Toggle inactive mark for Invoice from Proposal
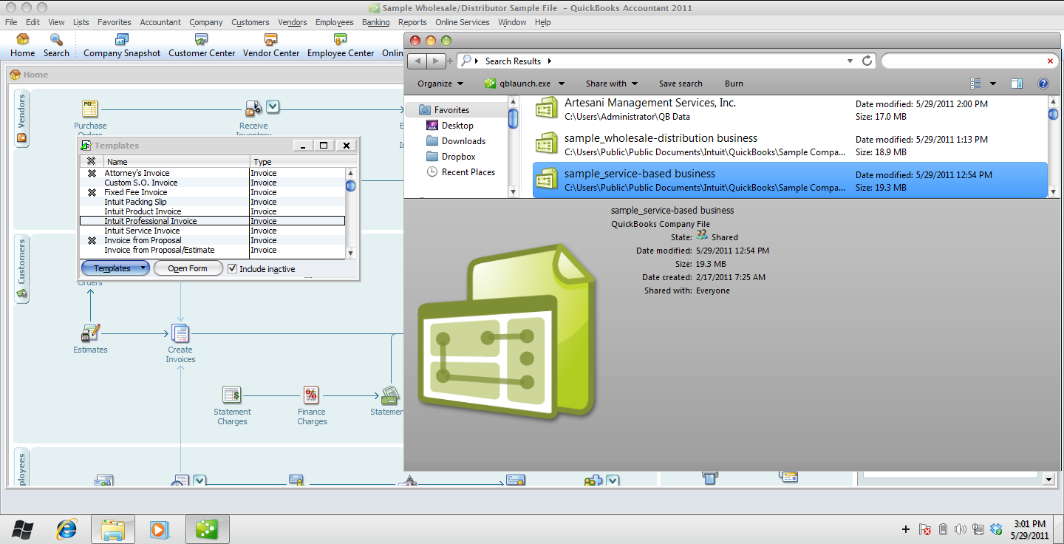The height and width of the screenshot is (544, 1064). [x=92, y=240]
